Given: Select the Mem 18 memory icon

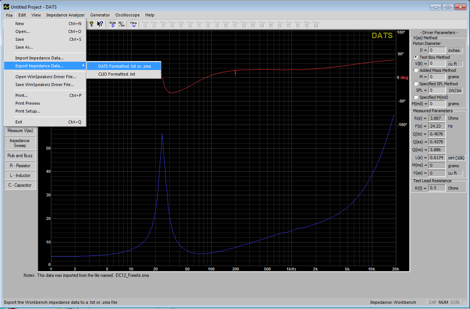Looking at the screenshot, I should pyautogui.click(x=298, y=24).
